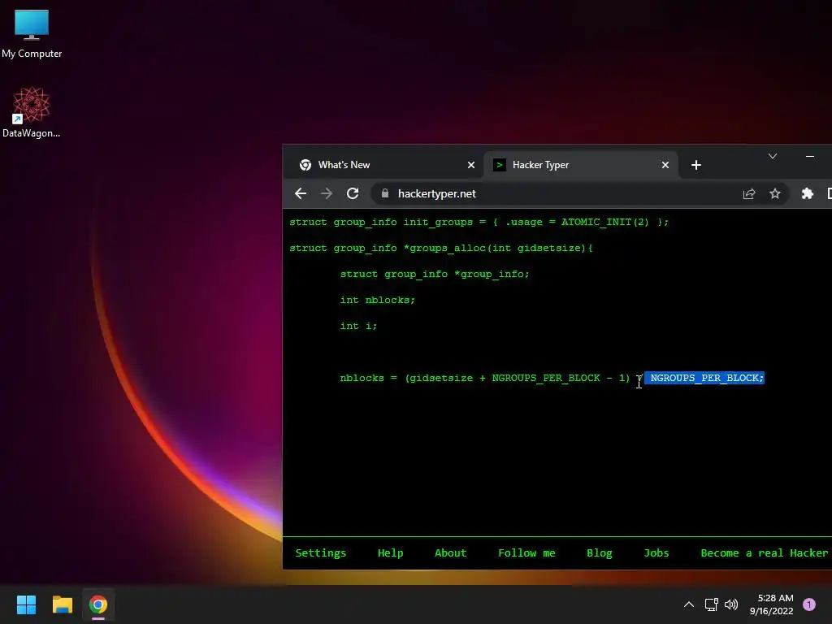Open the Jobs link in footer
Screen dimensions: 832x624
(x=656, y=552)
